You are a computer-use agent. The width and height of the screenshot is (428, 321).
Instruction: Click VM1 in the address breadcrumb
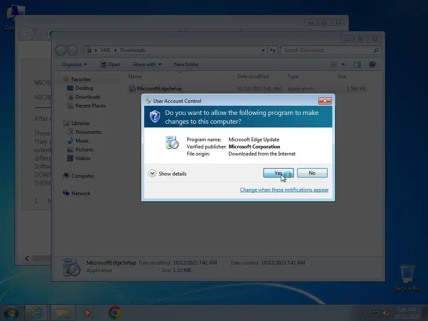(105, 50)
